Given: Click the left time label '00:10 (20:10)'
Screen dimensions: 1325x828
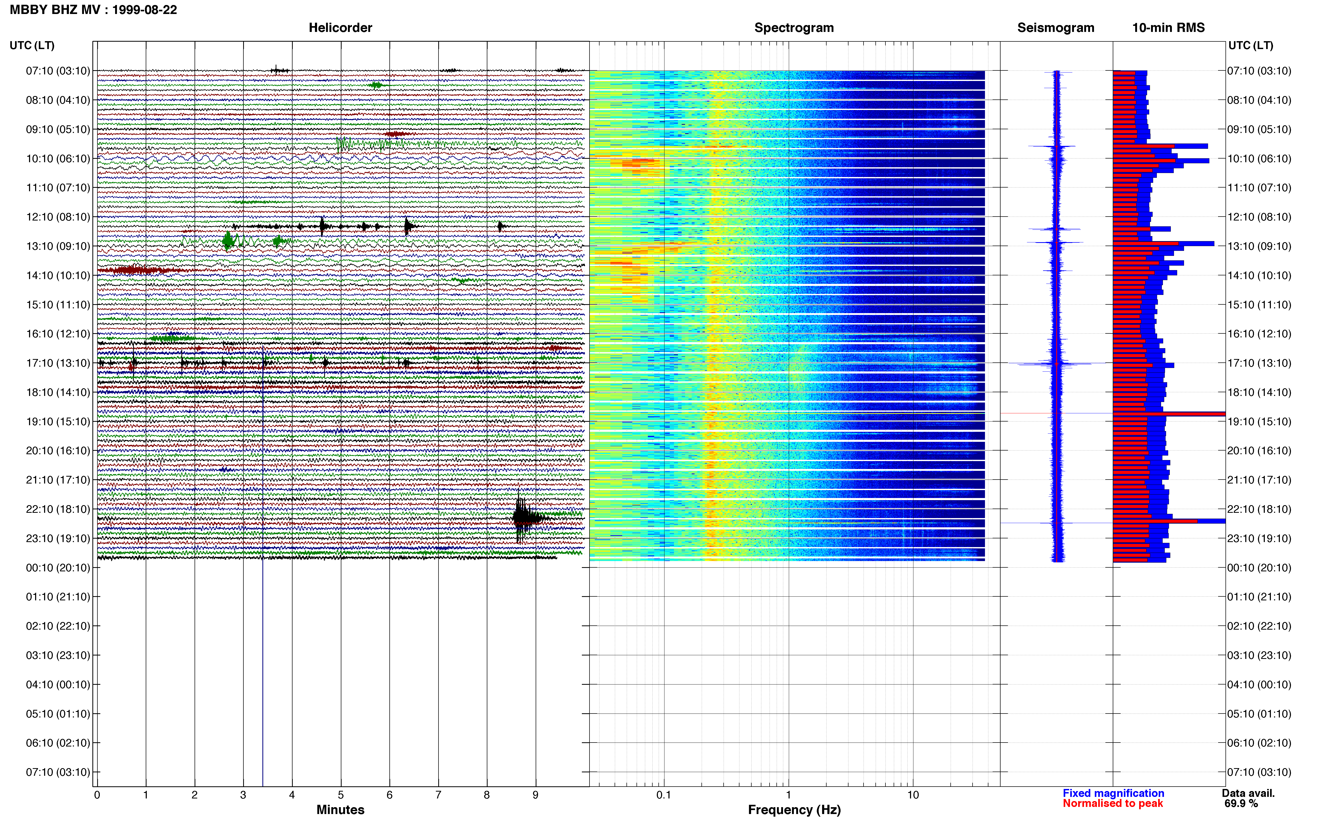Looking at the screenshot, I should coord(58,568).
